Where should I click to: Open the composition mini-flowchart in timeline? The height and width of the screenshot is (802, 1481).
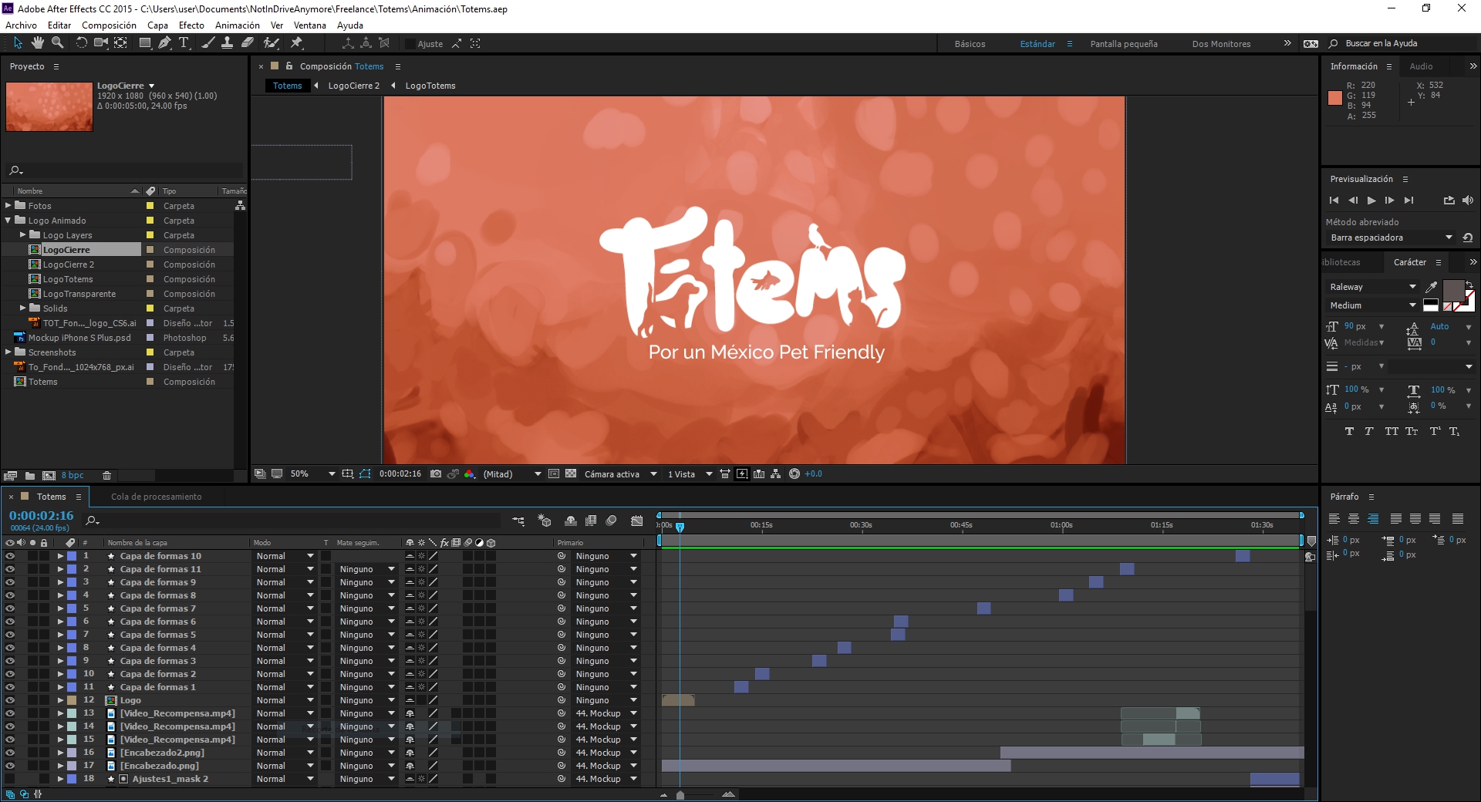(518, 521)
